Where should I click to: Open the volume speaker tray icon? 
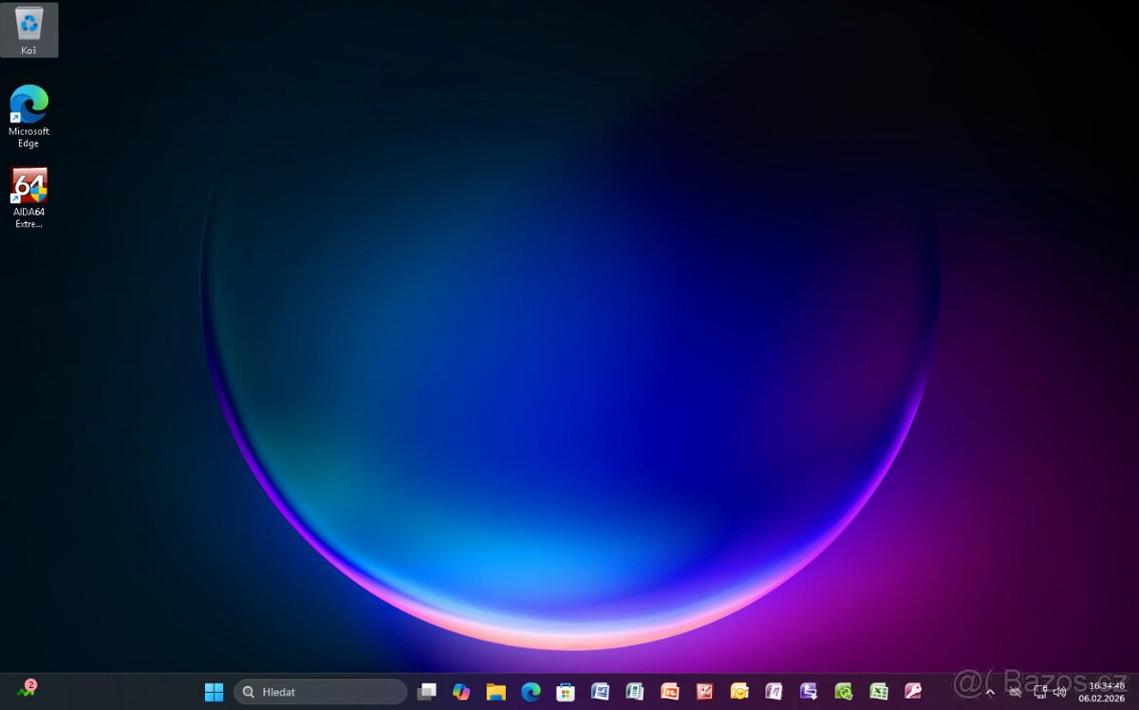[1059, 692]
